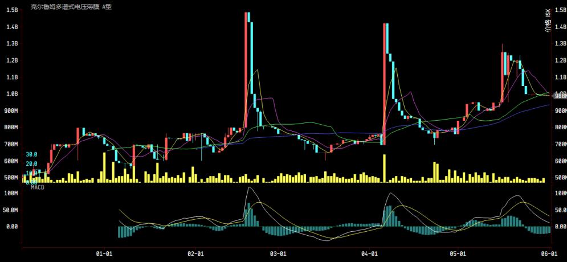Select the 50.0M label on the right MACD axis
The width and height of the screenshot is (567, 262).
pos(561,210)
